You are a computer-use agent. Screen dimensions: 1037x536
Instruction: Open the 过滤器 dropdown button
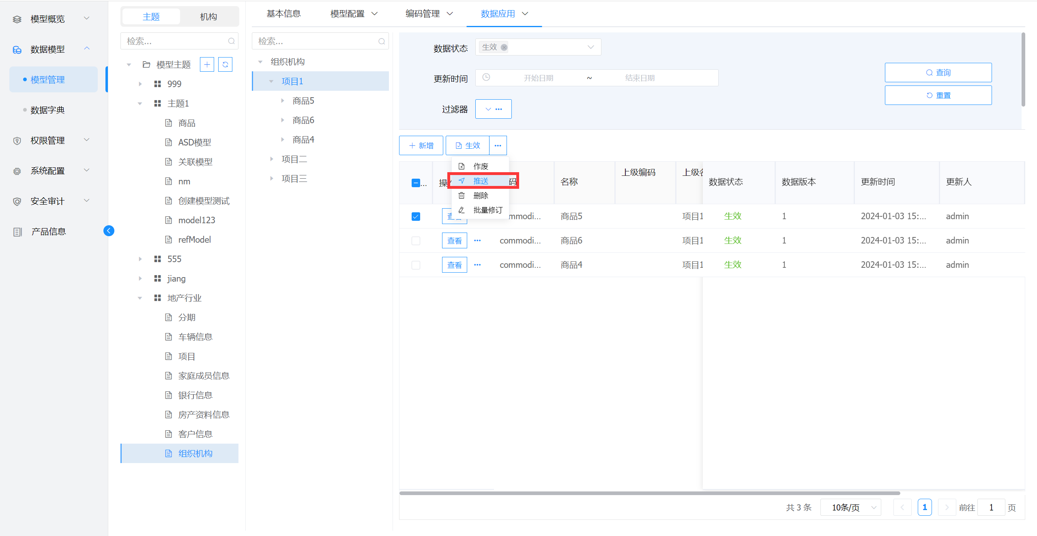[493, 109]
